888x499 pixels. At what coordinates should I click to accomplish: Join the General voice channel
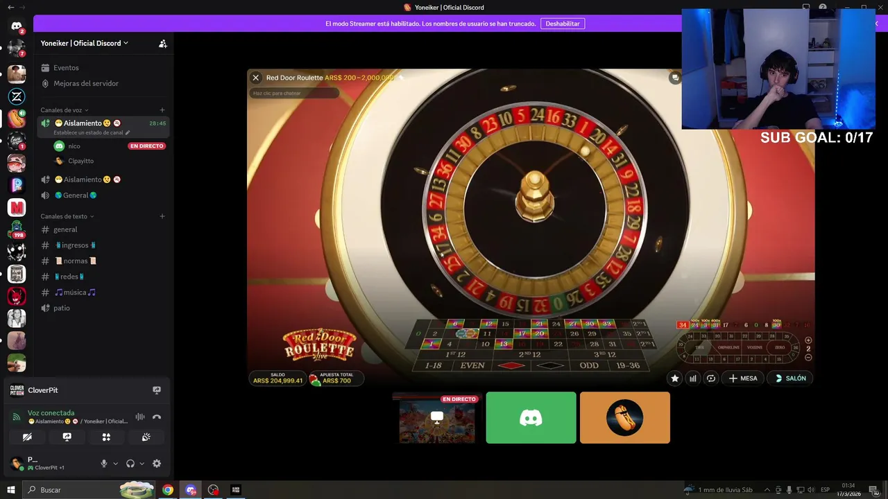click(103, 195)
